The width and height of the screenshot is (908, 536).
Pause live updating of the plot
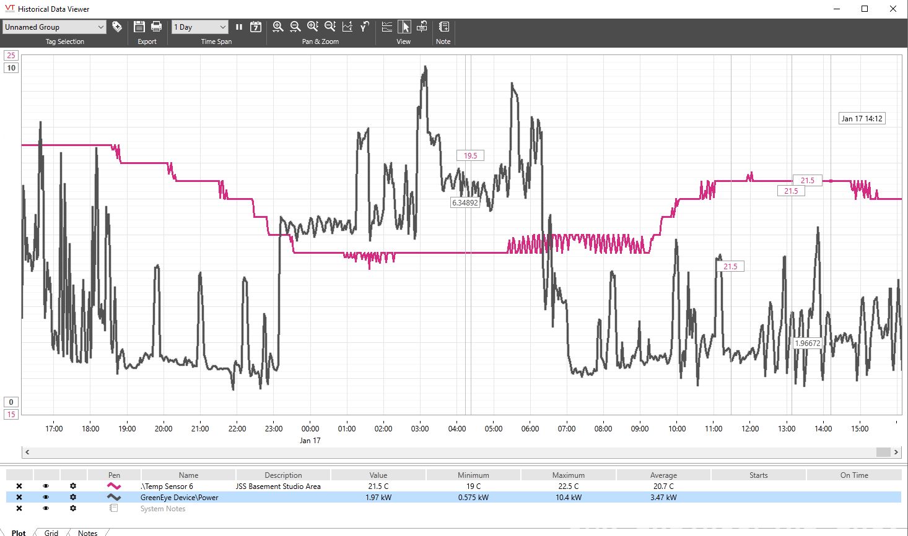coord(238,27)
